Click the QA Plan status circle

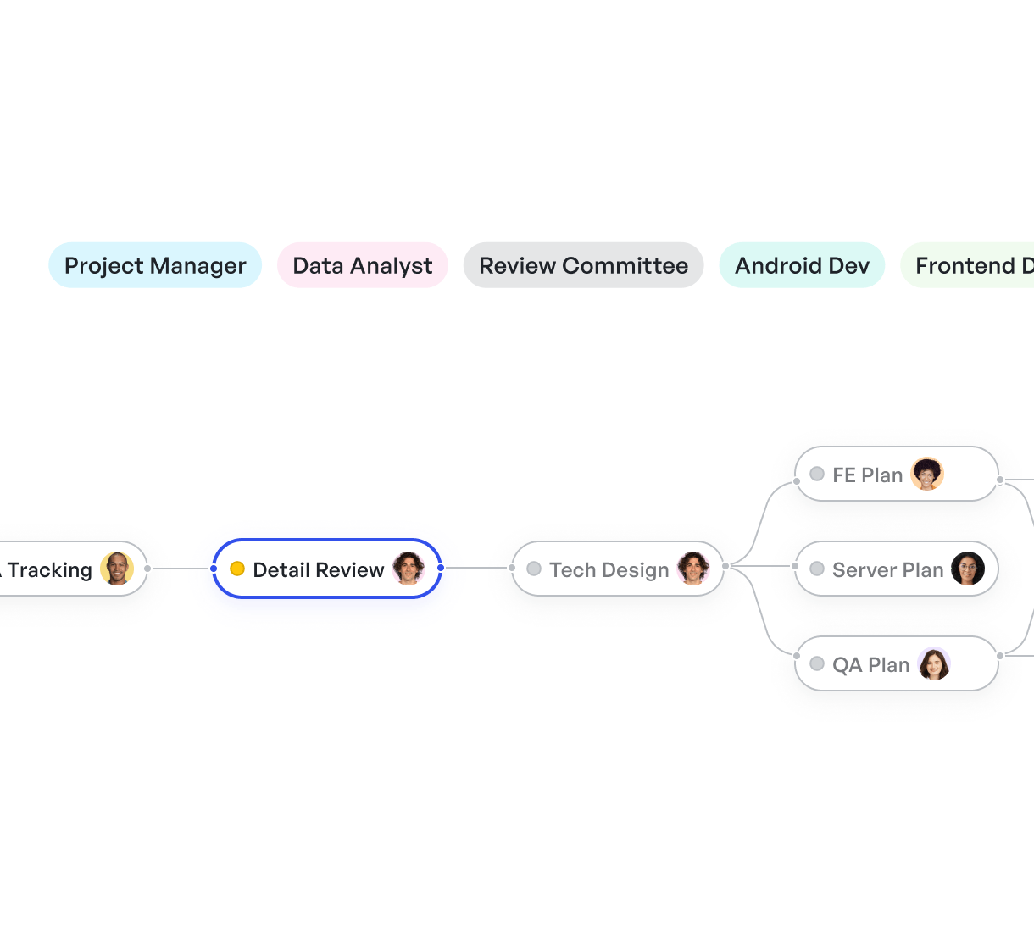[817, 663]
